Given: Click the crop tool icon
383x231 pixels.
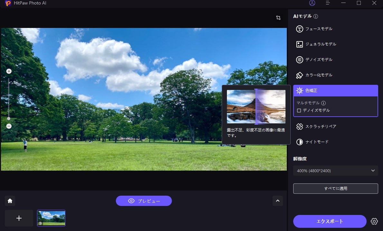Looking at the screenshot, I should click(x=278, y=18).
